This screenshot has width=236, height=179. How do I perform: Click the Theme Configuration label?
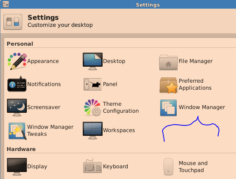click(121, 107)
